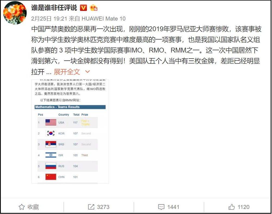Open the username 谁是谁非任评说
Screen dimensions: 272x214
tap(54, 8)
